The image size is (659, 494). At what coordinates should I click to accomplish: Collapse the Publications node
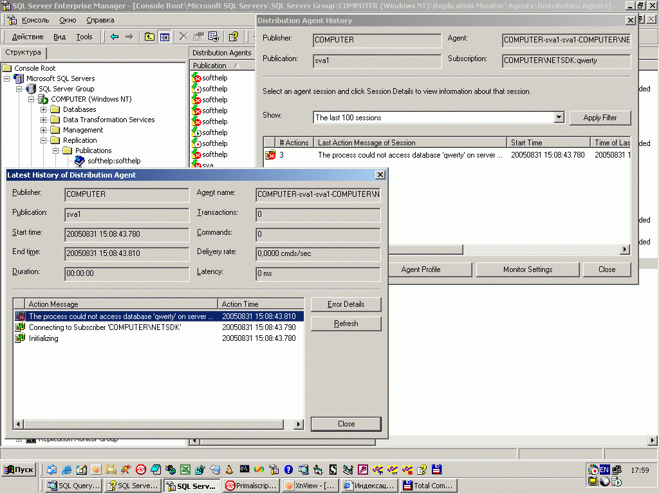[x=55, y=151]
